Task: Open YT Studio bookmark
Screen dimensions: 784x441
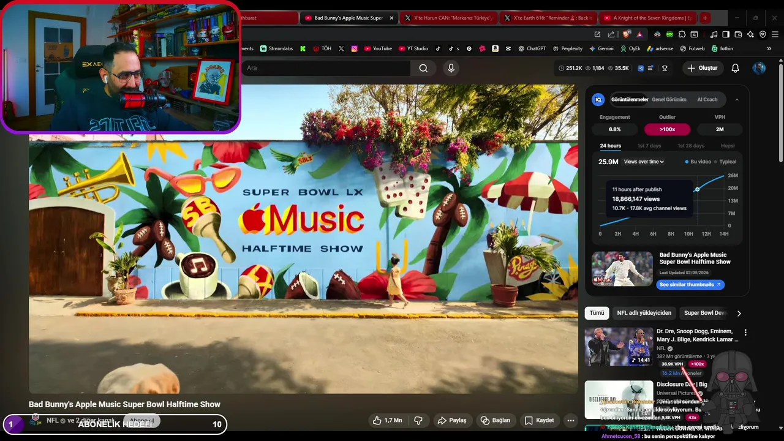Action: [x=413, y=48]
